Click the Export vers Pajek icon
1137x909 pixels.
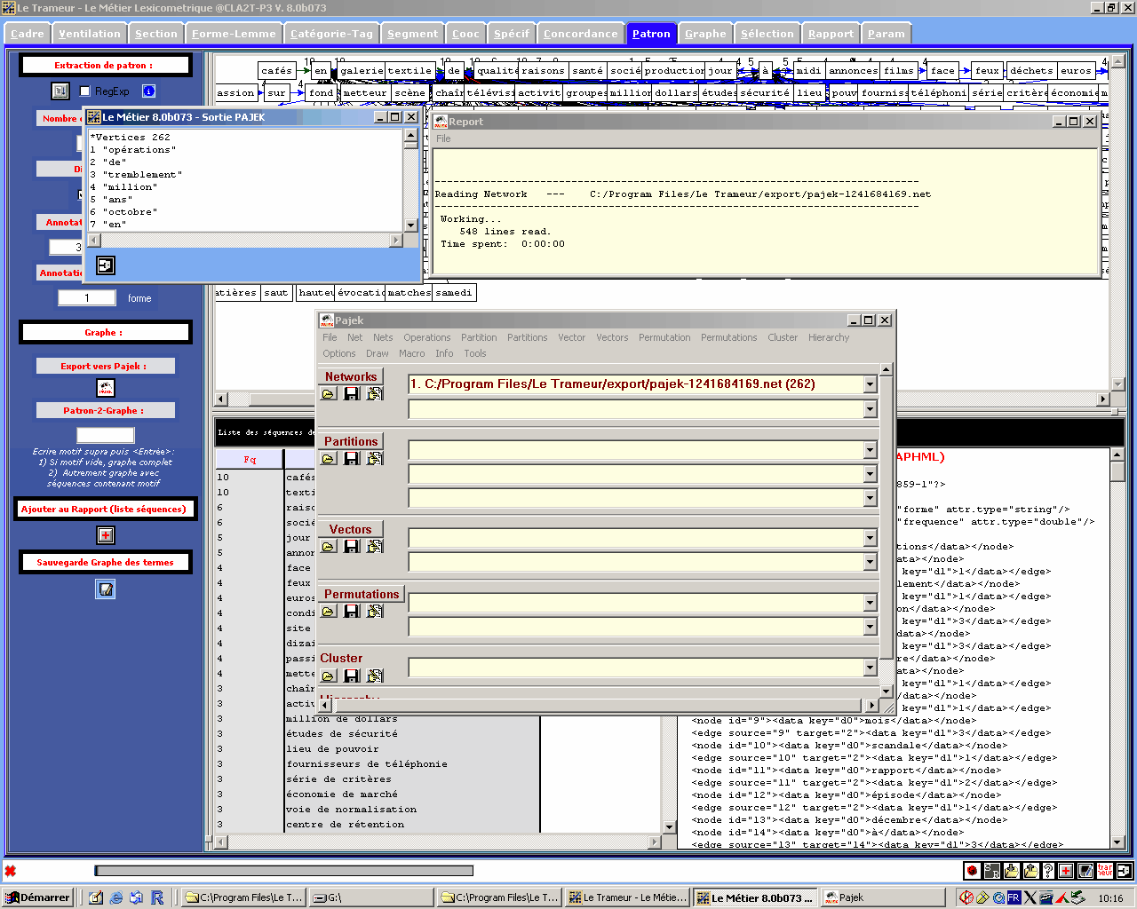point(106,388)
